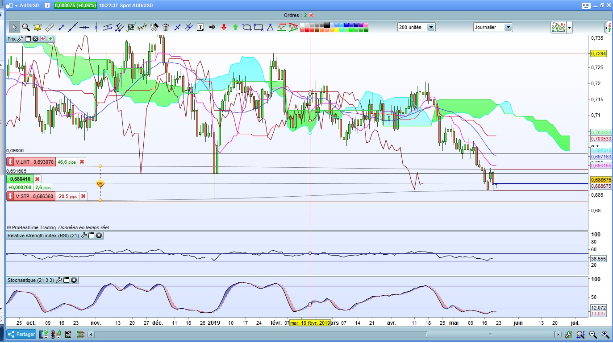Cancel the V:LMT 0,693070 limit order

[82, 162]
